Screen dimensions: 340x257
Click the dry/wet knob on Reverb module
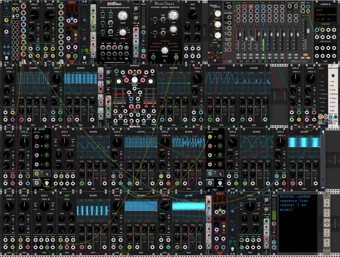[217, 35]
